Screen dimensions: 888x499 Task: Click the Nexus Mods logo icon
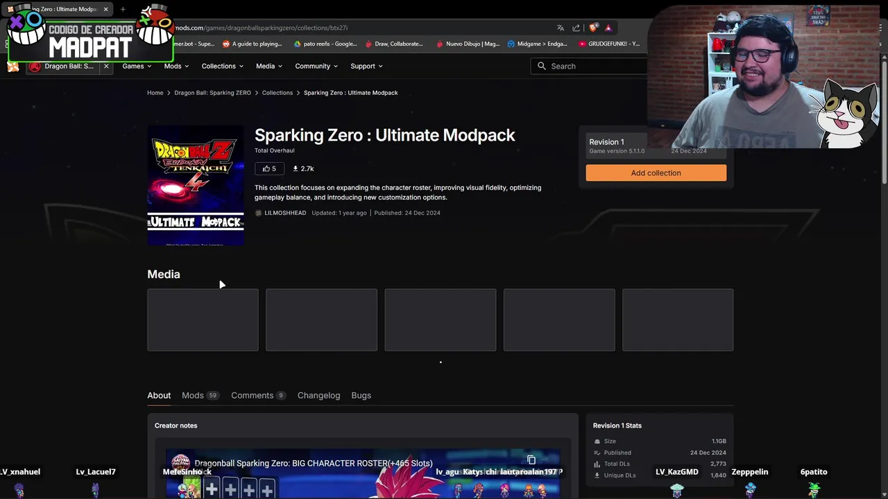tap(12, 67)
